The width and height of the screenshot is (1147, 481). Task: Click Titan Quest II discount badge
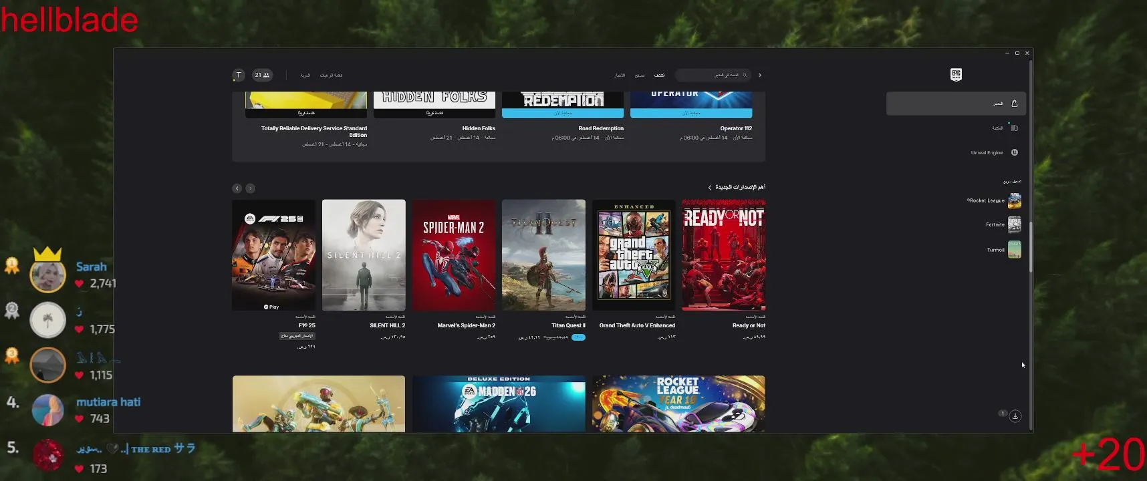coord(579,337)
